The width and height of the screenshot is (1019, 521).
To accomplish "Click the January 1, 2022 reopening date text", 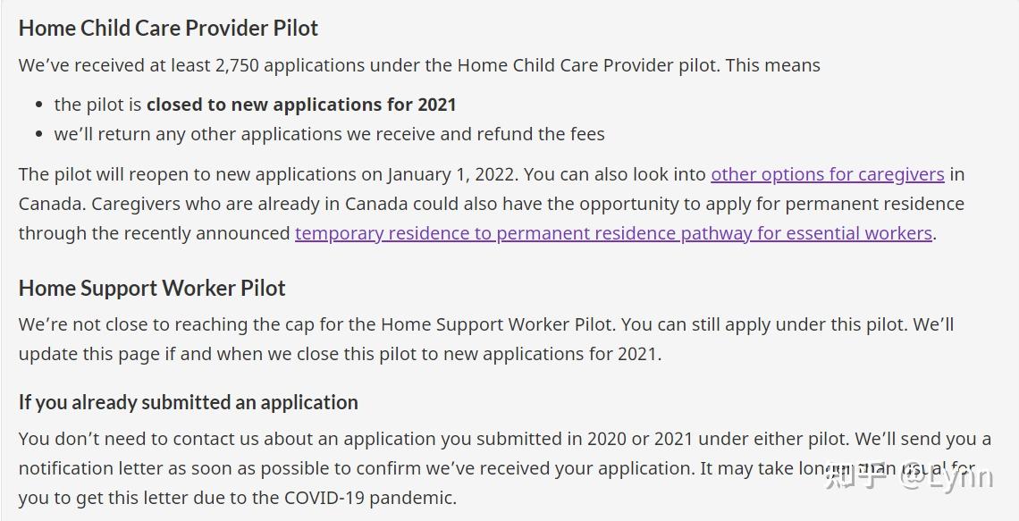I will pyautogui.click(x=452, y=174).
